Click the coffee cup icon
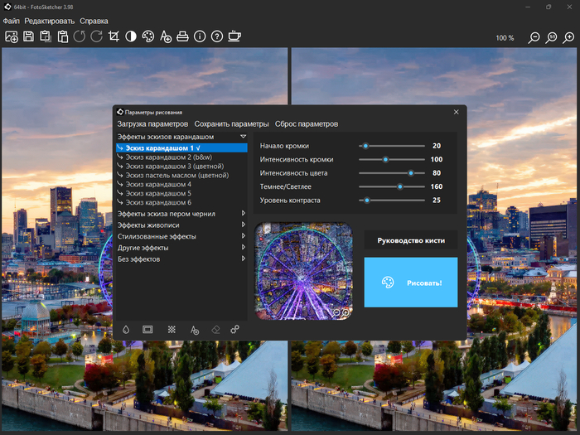 [234, 36]
